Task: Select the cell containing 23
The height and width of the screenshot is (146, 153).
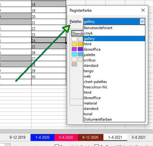Action: point(49,34)
